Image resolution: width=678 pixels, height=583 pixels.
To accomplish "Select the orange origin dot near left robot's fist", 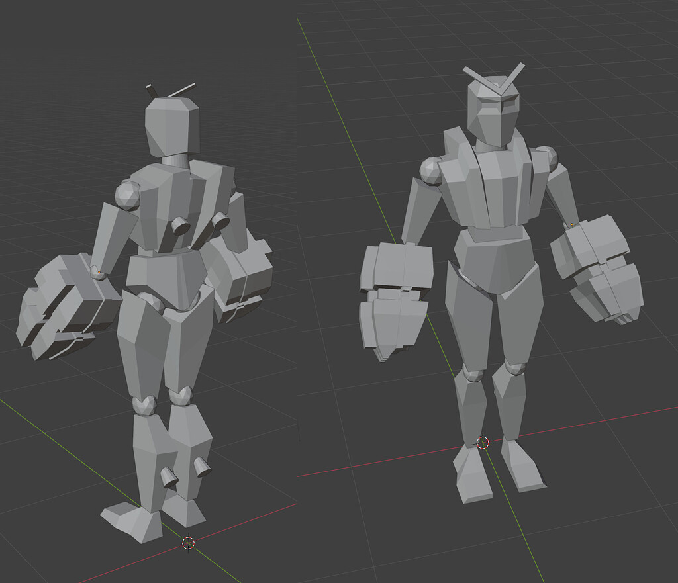I will point(99,272).
